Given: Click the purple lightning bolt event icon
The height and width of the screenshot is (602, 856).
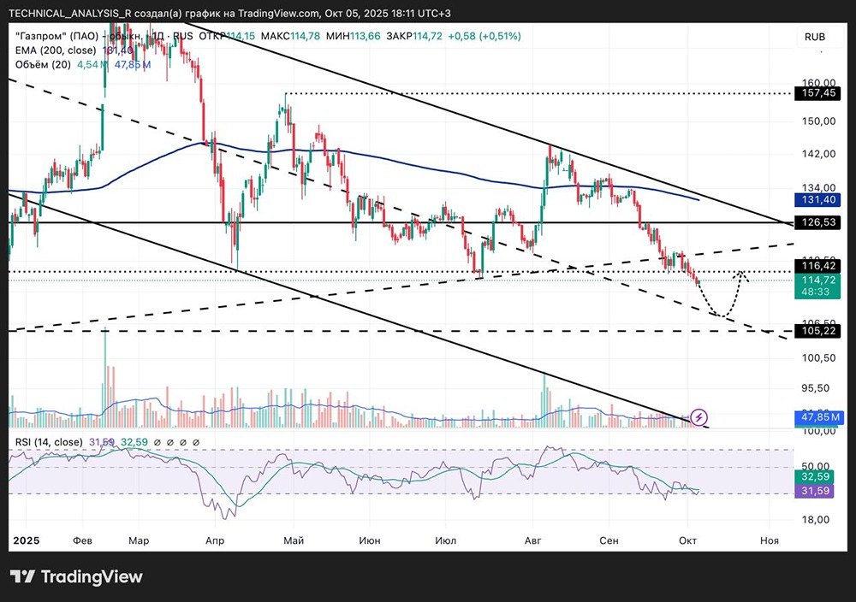Looking at the screenshot, I should 698,418.
